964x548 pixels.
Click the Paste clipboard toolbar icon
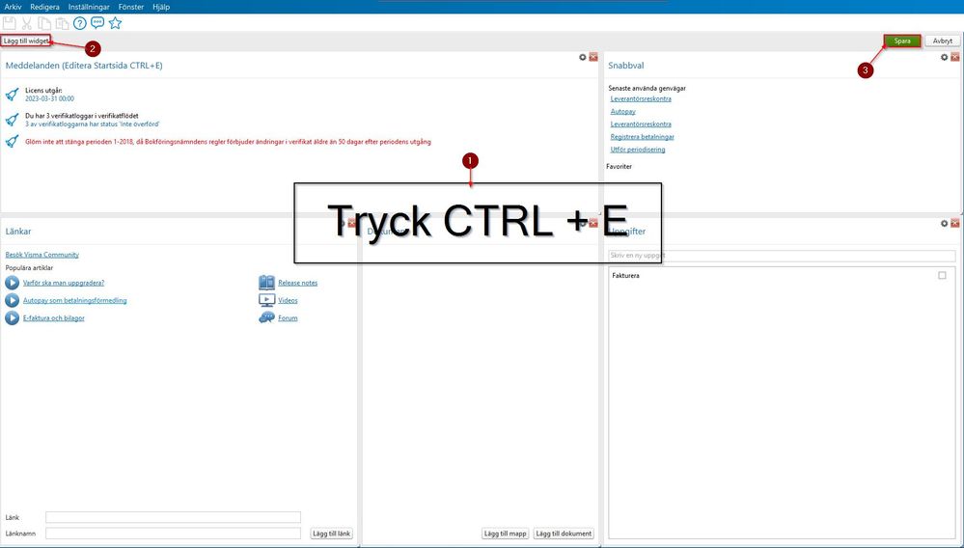tap(62, 23)
